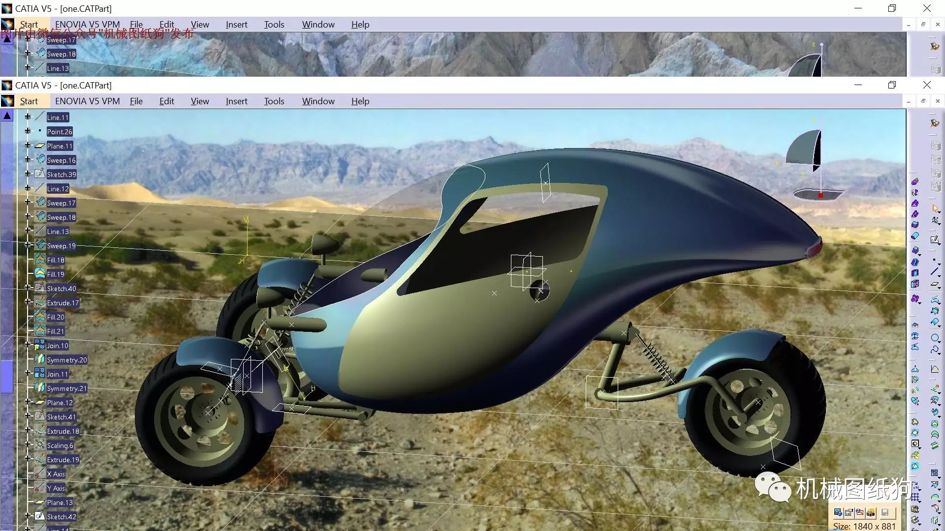Click the Circle wireframe tool
This screenshot has height=531, width=945.
click(935, 338)
